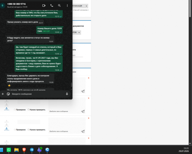Select the message starting Да, там будет каждый
Image resolution: width=192 pixels, height=154 pixels.
pyautogui.click(x=39, y=50)
